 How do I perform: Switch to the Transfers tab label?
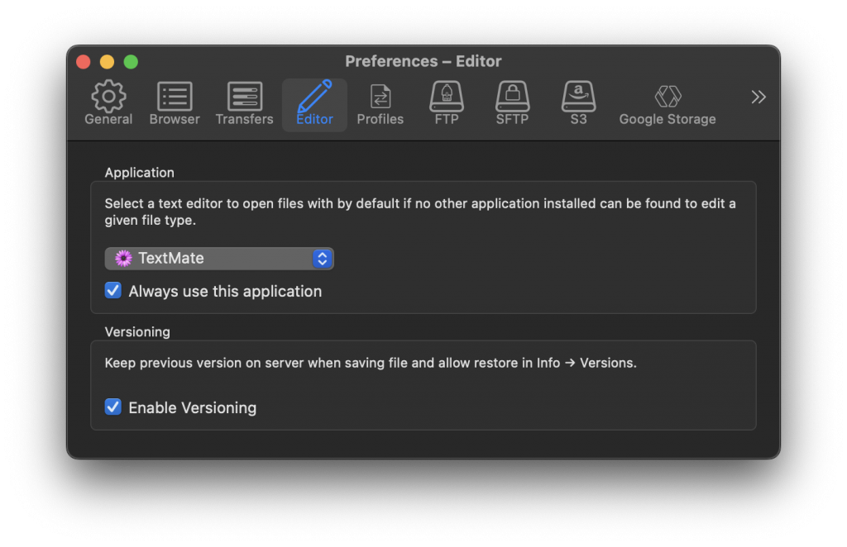pos(245,119)
